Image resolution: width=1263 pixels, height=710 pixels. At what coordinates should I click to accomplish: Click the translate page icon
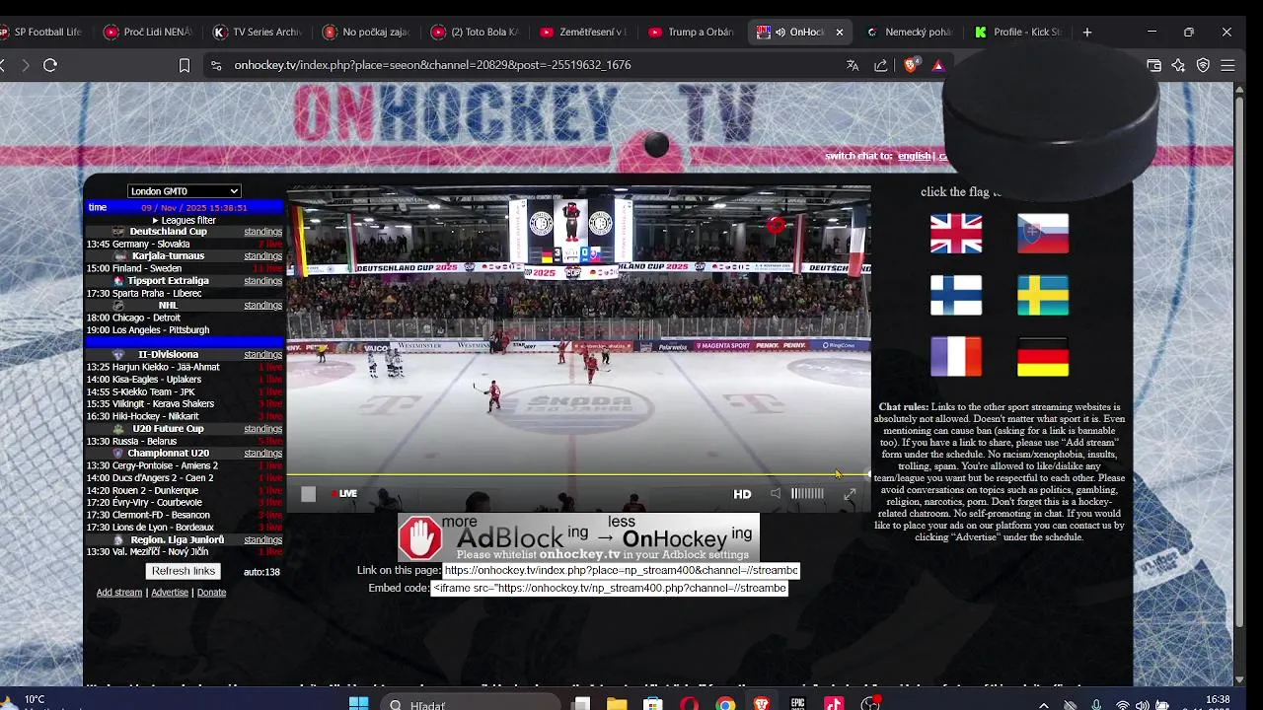click(853, 65)
